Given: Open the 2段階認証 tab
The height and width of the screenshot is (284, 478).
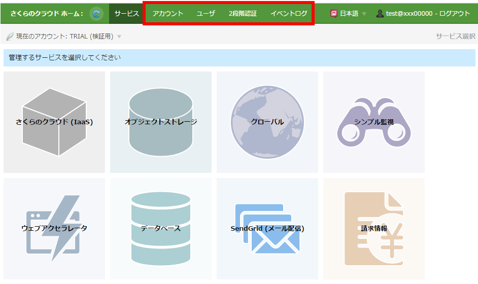Looking at the screenshot, I should tap(243, 14).
